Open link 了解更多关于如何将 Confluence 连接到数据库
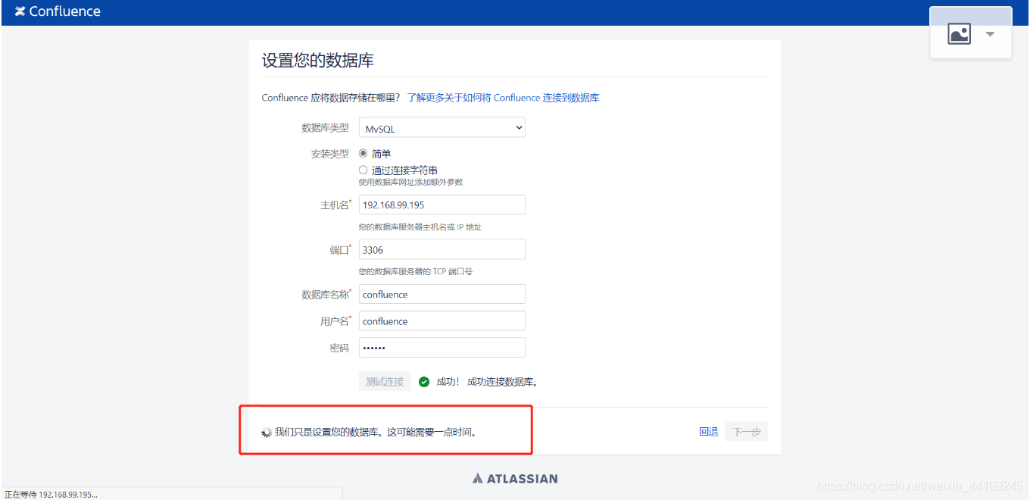 pyautogui.click(x=503, y=98)
